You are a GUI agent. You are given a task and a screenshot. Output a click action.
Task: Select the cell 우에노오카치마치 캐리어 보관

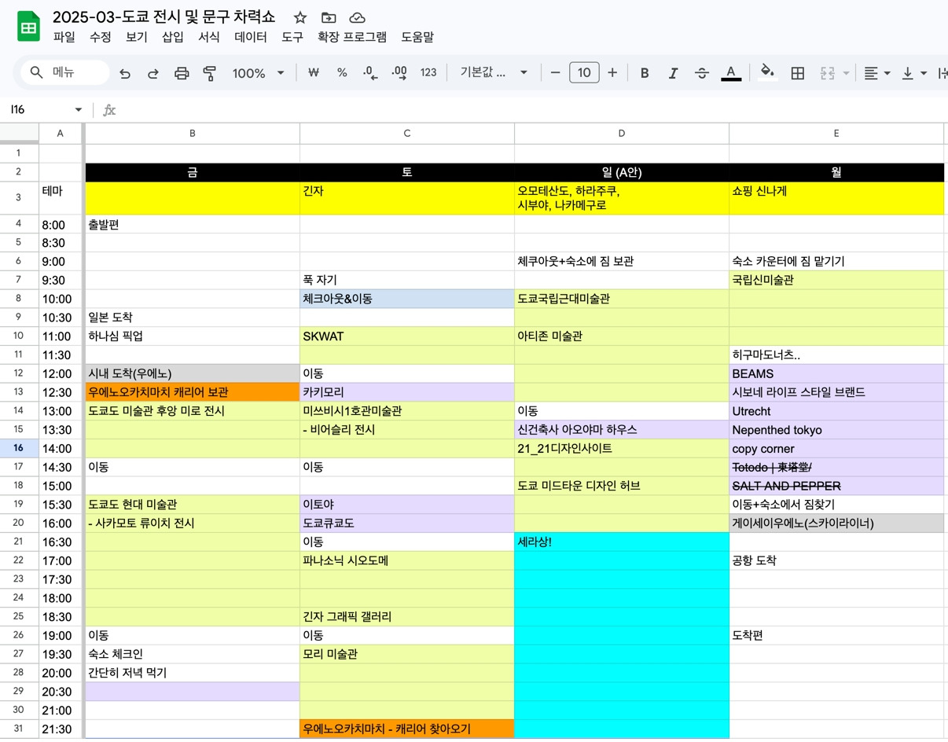click(193, 392)
